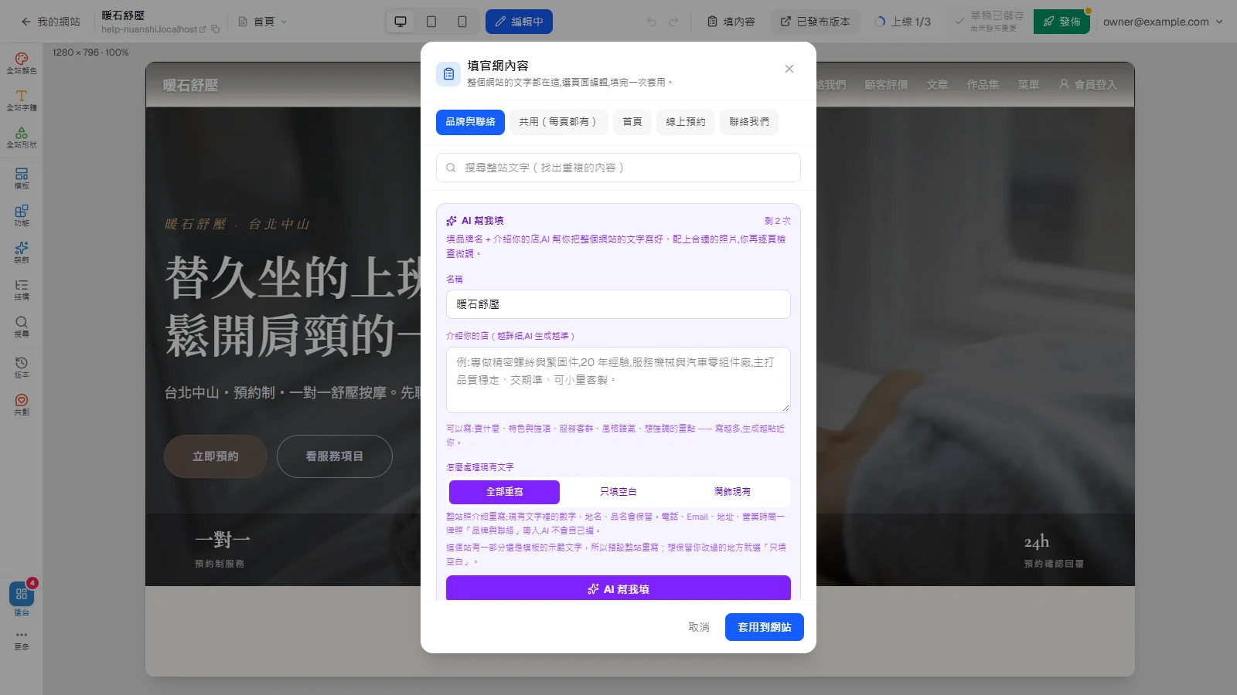The height and width of the screenshot is (695, 1237).
Task: Switch to the 首頁 tab in dialog
Action: [x=632, y=122]
